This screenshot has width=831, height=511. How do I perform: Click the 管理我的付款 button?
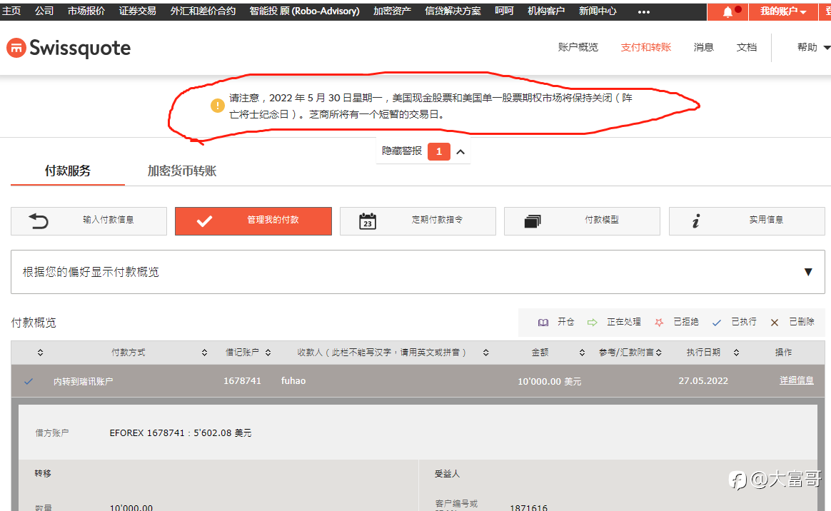(x=253, y=221)
